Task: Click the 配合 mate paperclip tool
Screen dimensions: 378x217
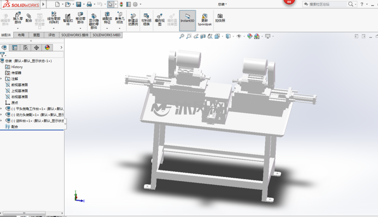Action: [x=29, y=18]
